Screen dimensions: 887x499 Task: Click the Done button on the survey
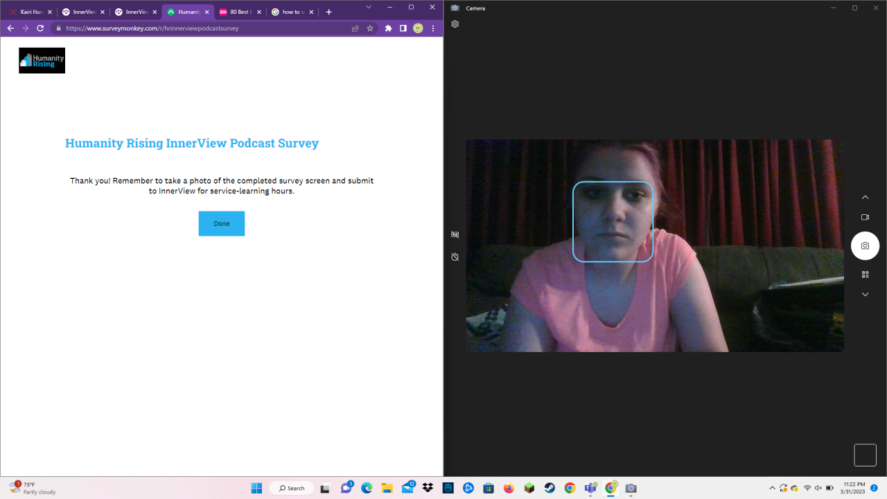click(x=222, y=224)
